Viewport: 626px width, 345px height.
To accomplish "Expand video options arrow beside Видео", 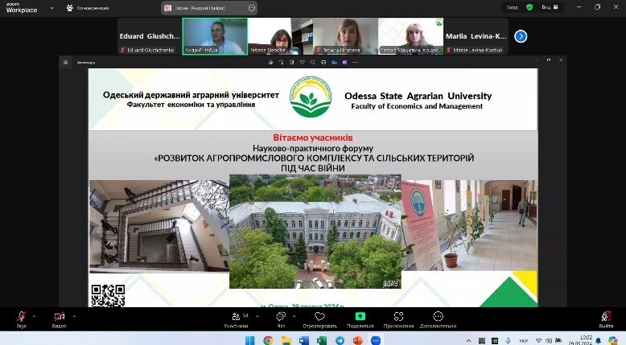I will [x=74, y=315].
